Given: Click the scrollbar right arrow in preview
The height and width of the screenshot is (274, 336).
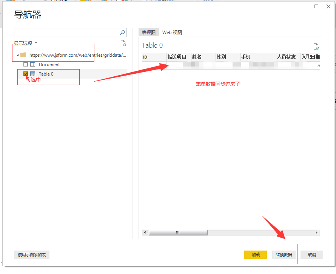Looking at the screenshot, I should pyautogui.click(x=316, y=233).
